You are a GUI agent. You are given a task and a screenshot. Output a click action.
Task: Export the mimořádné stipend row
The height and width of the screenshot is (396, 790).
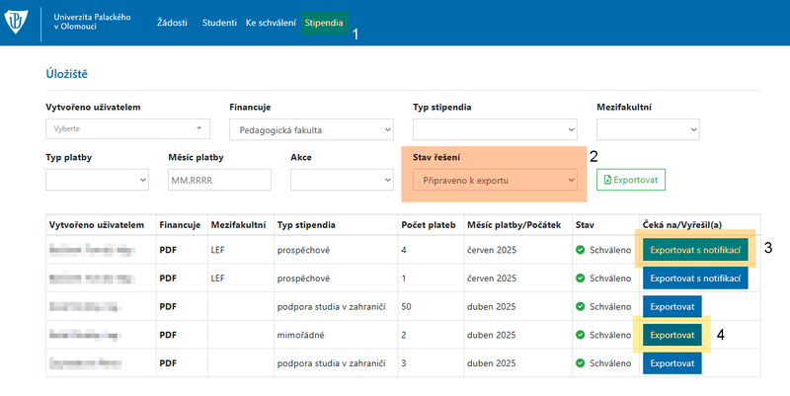[x=671, y=335]
